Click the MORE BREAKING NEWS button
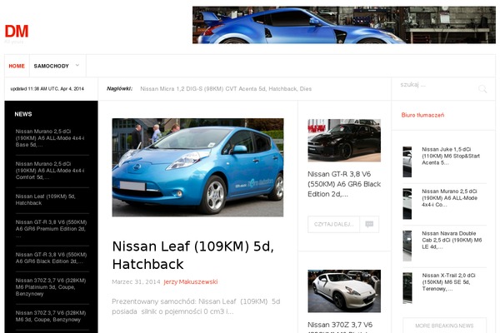This screenshot has height=333, width=500. coord(444,326)
